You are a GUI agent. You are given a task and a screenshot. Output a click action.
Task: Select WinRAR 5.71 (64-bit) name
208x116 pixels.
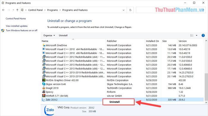tap(57, 96)
